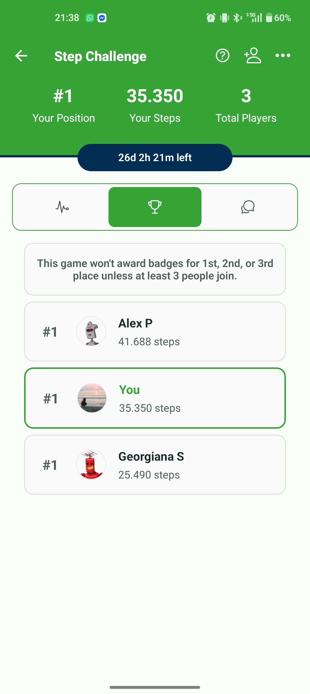Tap Alex P's robot avatar
The height and width of the screenshot is (694, 310).
click(x=91, y=331)
